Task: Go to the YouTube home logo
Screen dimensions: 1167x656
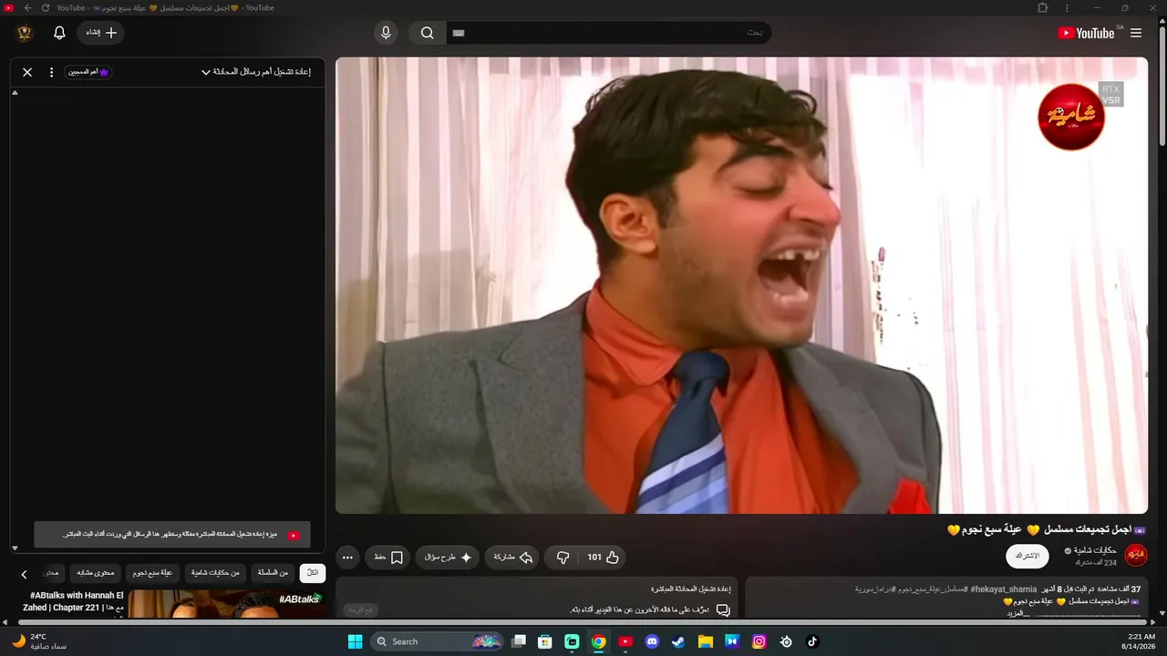Action: tap(1086, 33)
